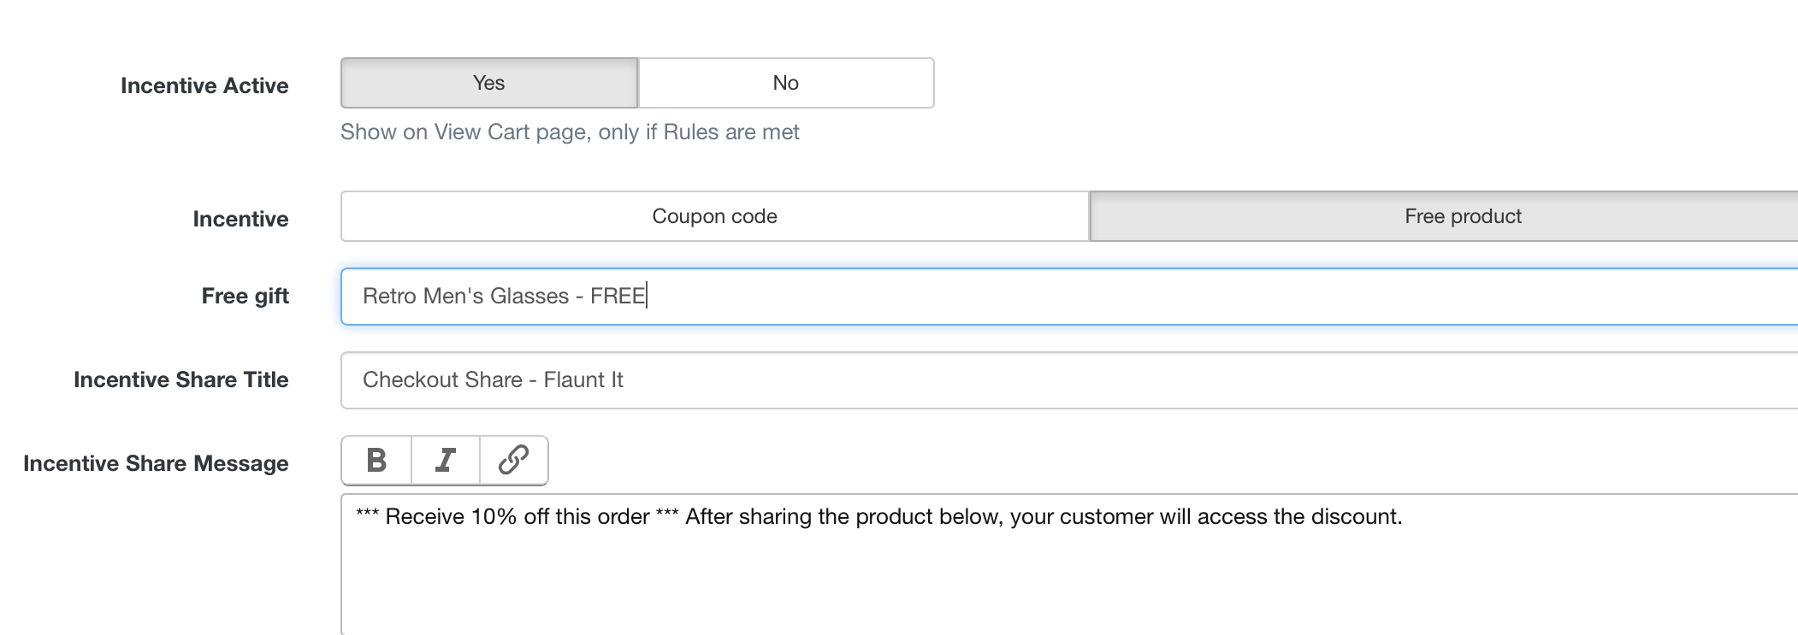Click the 'Free gift' field label

pyautogui.click(x=245, y=296)
